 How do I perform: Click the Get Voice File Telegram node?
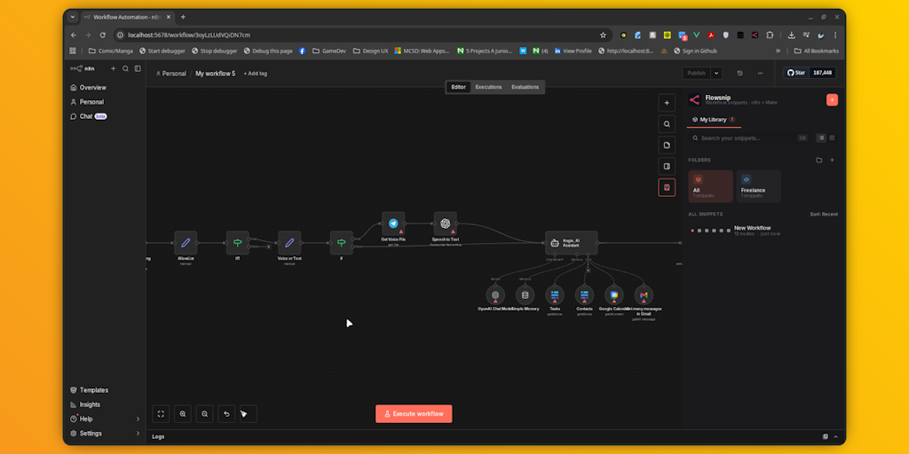tap(393, 223)
